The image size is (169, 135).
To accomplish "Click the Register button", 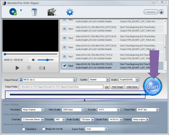I will pyautogui.click(x=151, y=12).
